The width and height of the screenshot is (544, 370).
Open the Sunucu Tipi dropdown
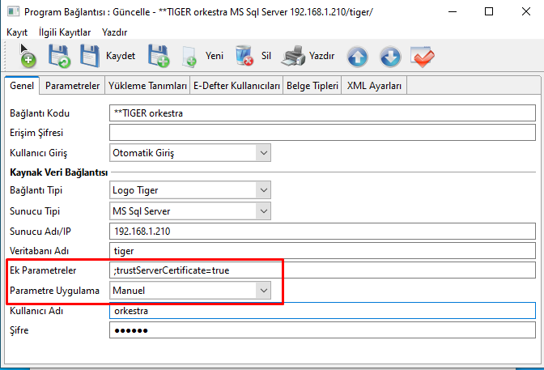263,211
